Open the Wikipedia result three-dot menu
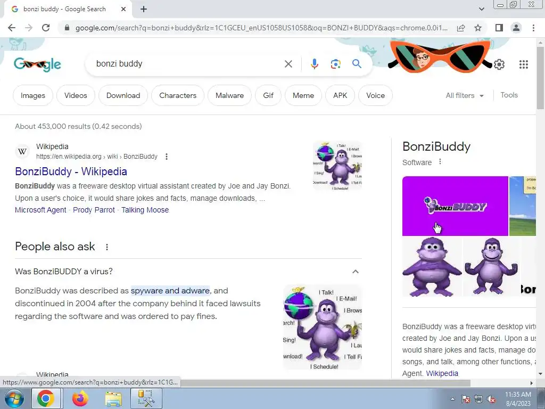 (167, 157)
